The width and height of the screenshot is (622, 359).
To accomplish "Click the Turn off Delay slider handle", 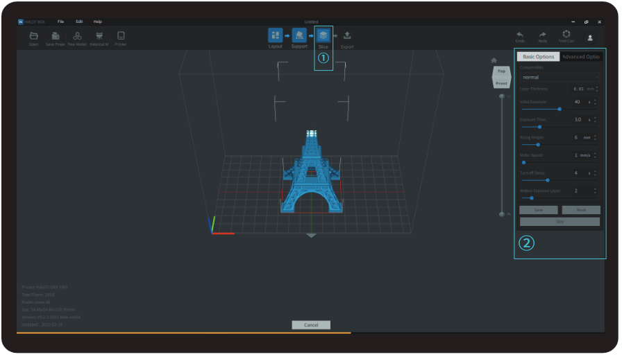I will coord(548,180).
